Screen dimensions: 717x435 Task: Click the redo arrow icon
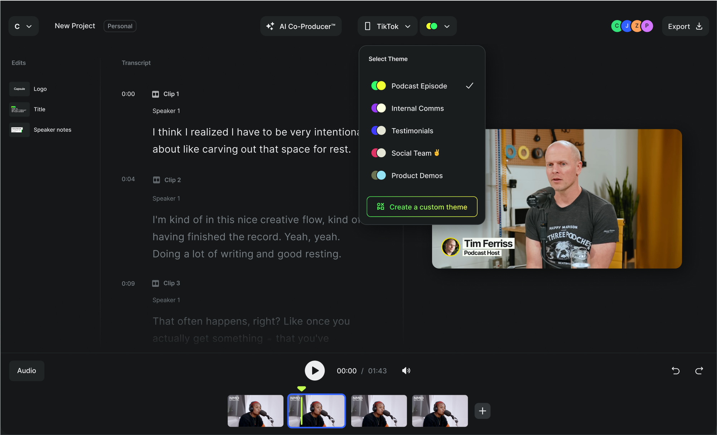click(699, 371)
